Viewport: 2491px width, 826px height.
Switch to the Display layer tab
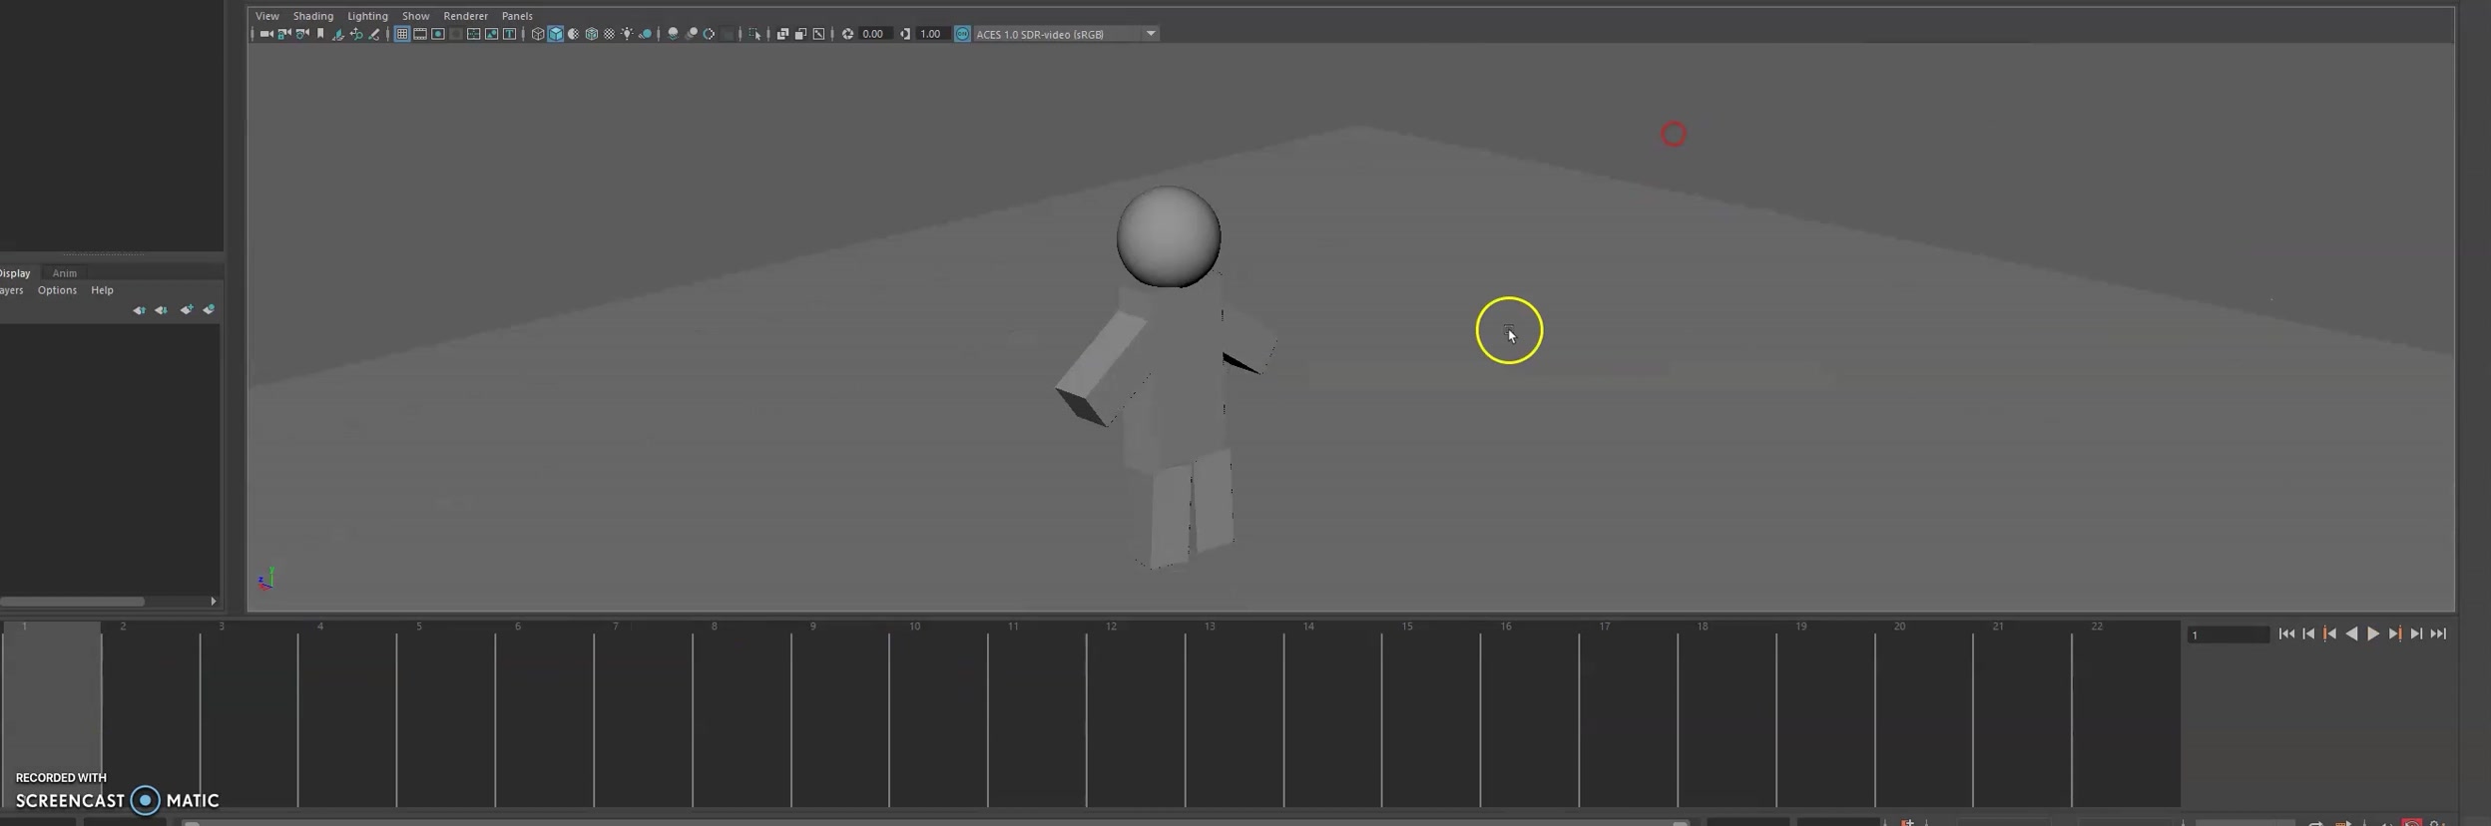[15, 273]
